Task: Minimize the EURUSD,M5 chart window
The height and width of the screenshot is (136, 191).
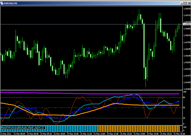Action: [182, 3]
